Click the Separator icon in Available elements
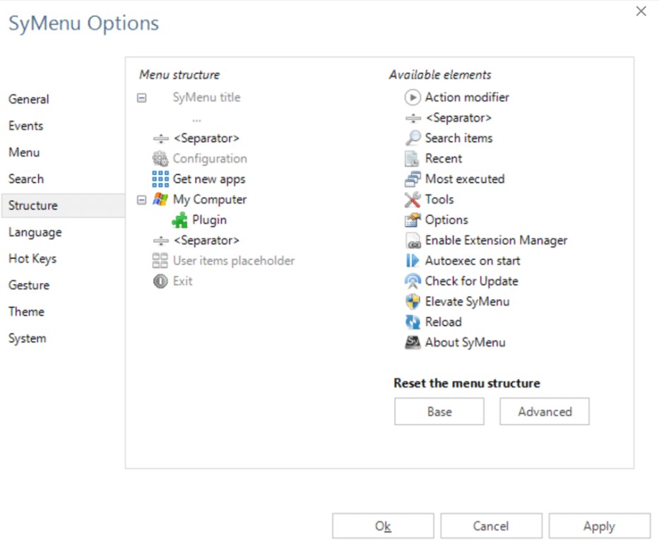Screen dimensions: 659x548 (x=413, y=118)
